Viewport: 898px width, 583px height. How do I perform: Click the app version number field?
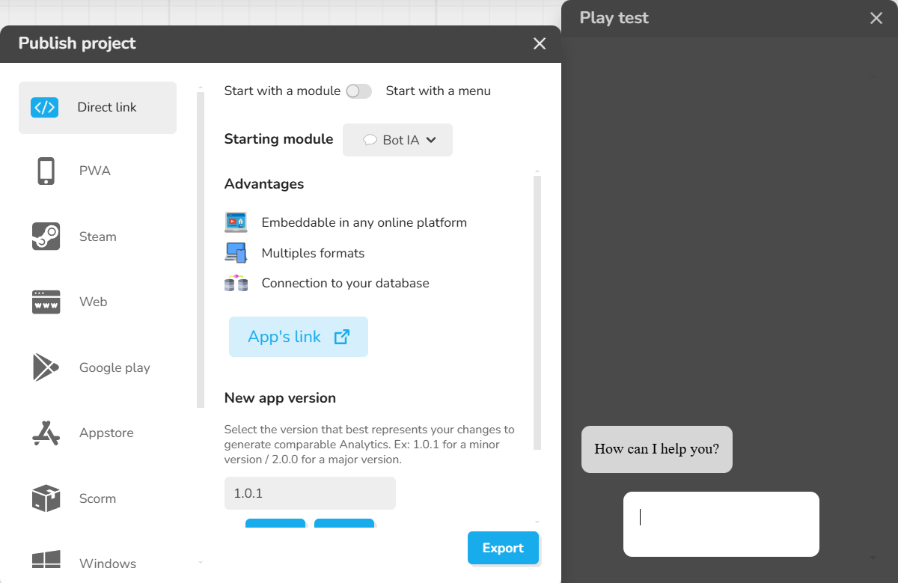coord(310,493)
